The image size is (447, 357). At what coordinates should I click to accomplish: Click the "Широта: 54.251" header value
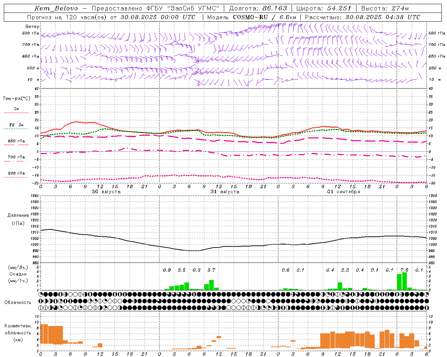coord(323,8)
